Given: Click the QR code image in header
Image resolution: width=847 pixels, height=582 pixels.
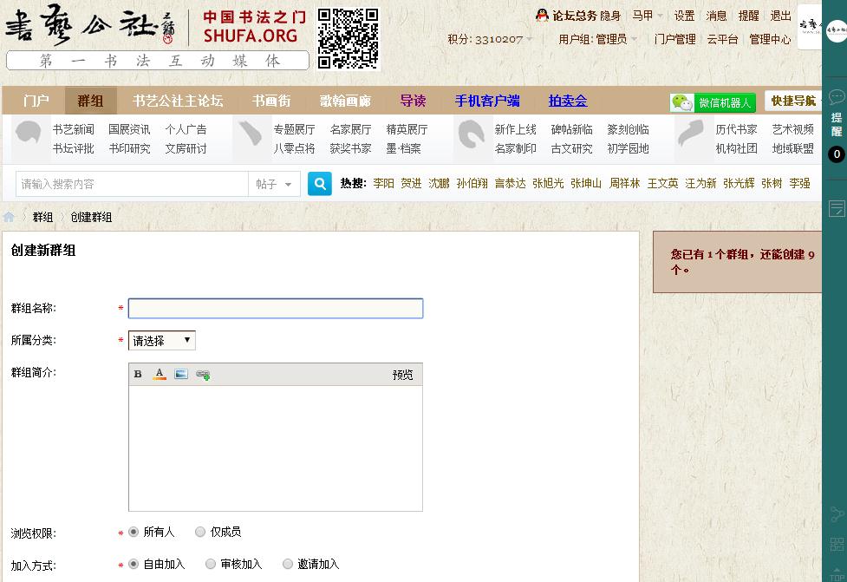Looking at the screenshot, I should [x=349, y=38].
